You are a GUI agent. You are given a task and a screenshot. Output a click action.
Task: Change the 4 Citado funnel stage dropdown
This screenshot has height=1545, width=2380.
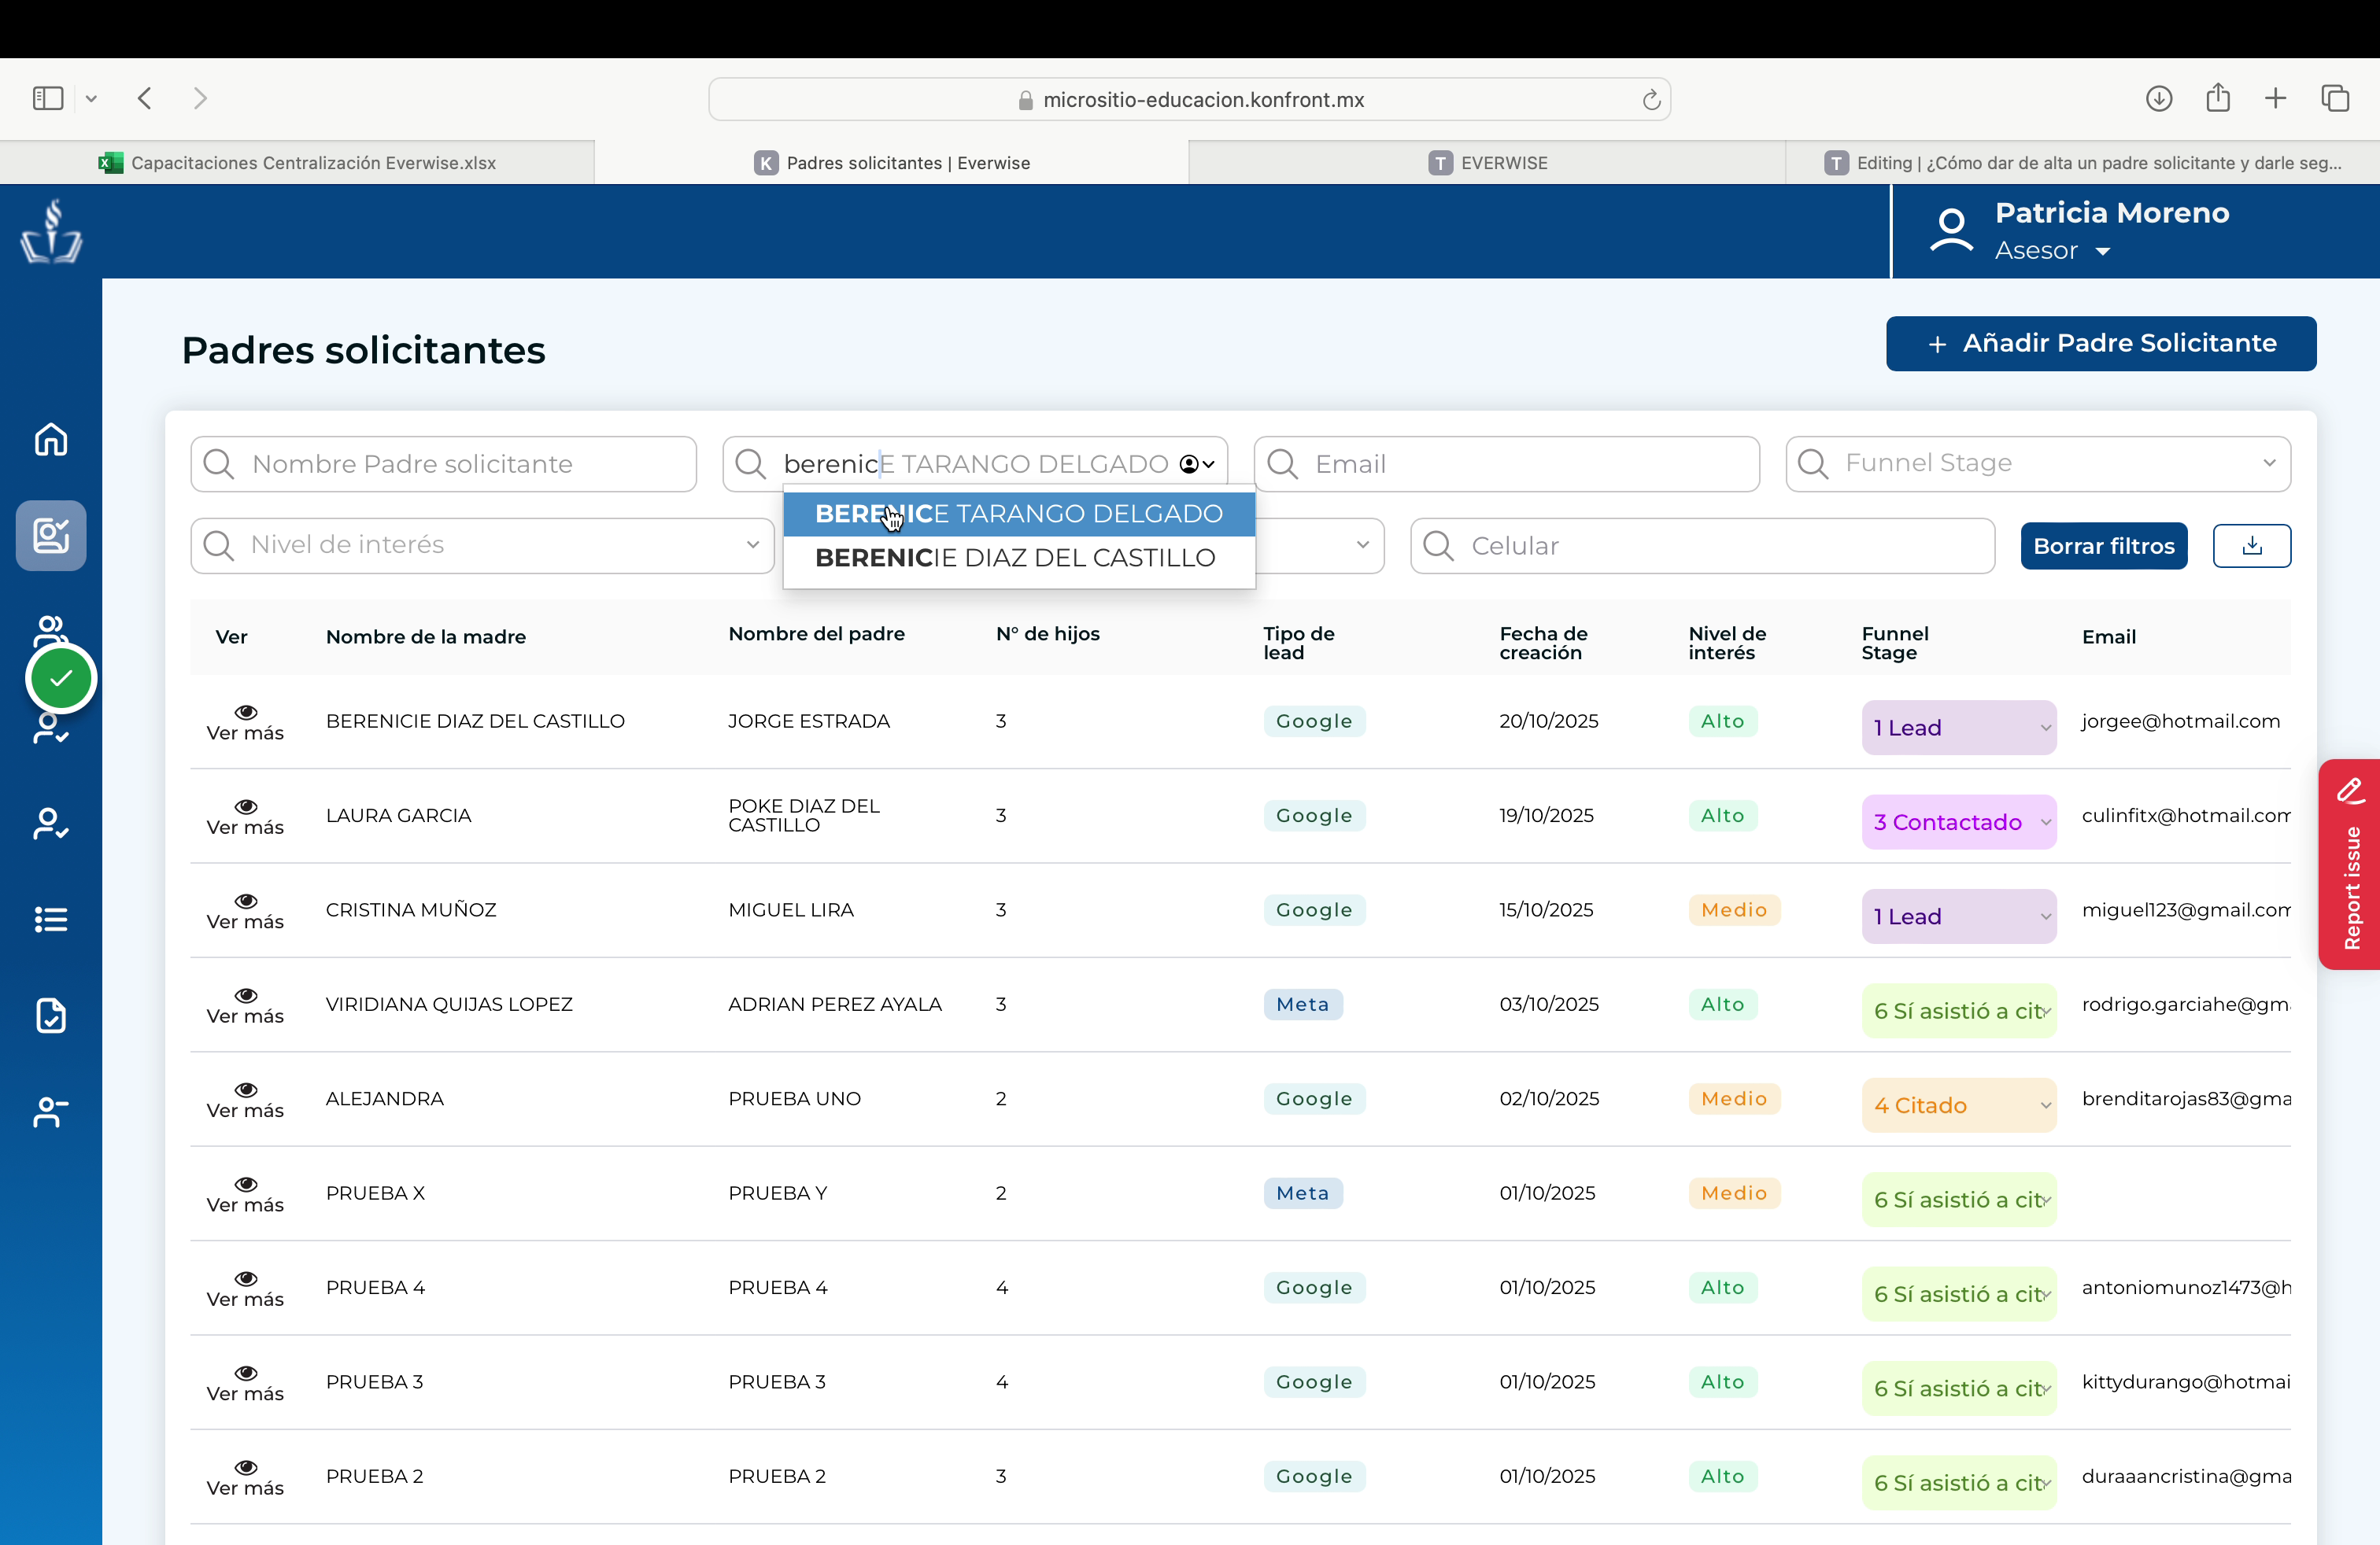click(x=1958, y=1105)
